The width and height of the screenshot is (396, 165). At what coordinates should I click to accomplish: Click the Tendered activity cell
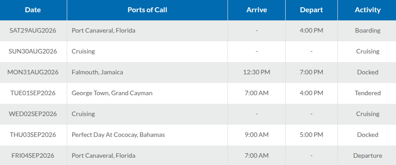tap(367, 93)
